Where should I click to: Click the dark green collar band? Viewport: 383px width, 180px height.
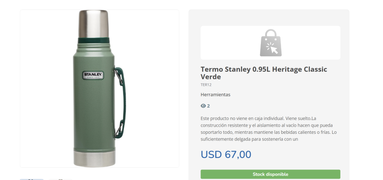coord(93,41)
